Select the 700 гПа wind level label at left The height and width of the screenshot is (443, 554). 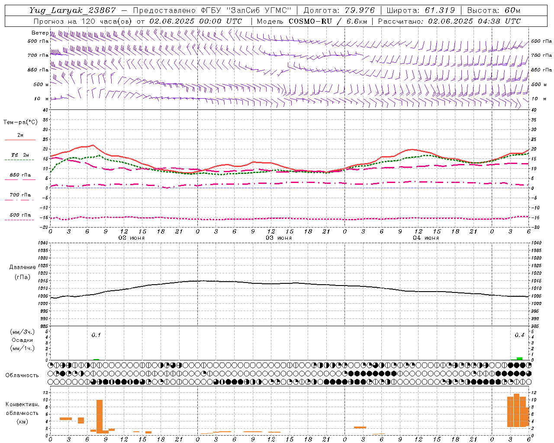pyautogui.click(x=38, y=55)
